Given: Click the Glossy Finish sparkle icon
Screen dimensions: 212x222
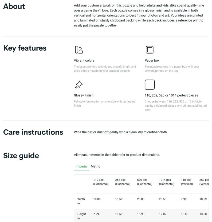Looking at the screenshot, I should point(79,85).
